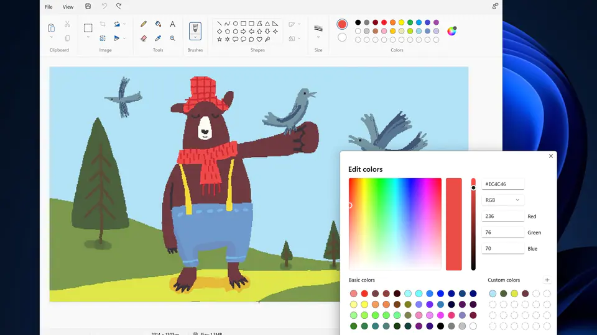
Task: Open the Paste options dropdown arrow
Action: [51, 37]
